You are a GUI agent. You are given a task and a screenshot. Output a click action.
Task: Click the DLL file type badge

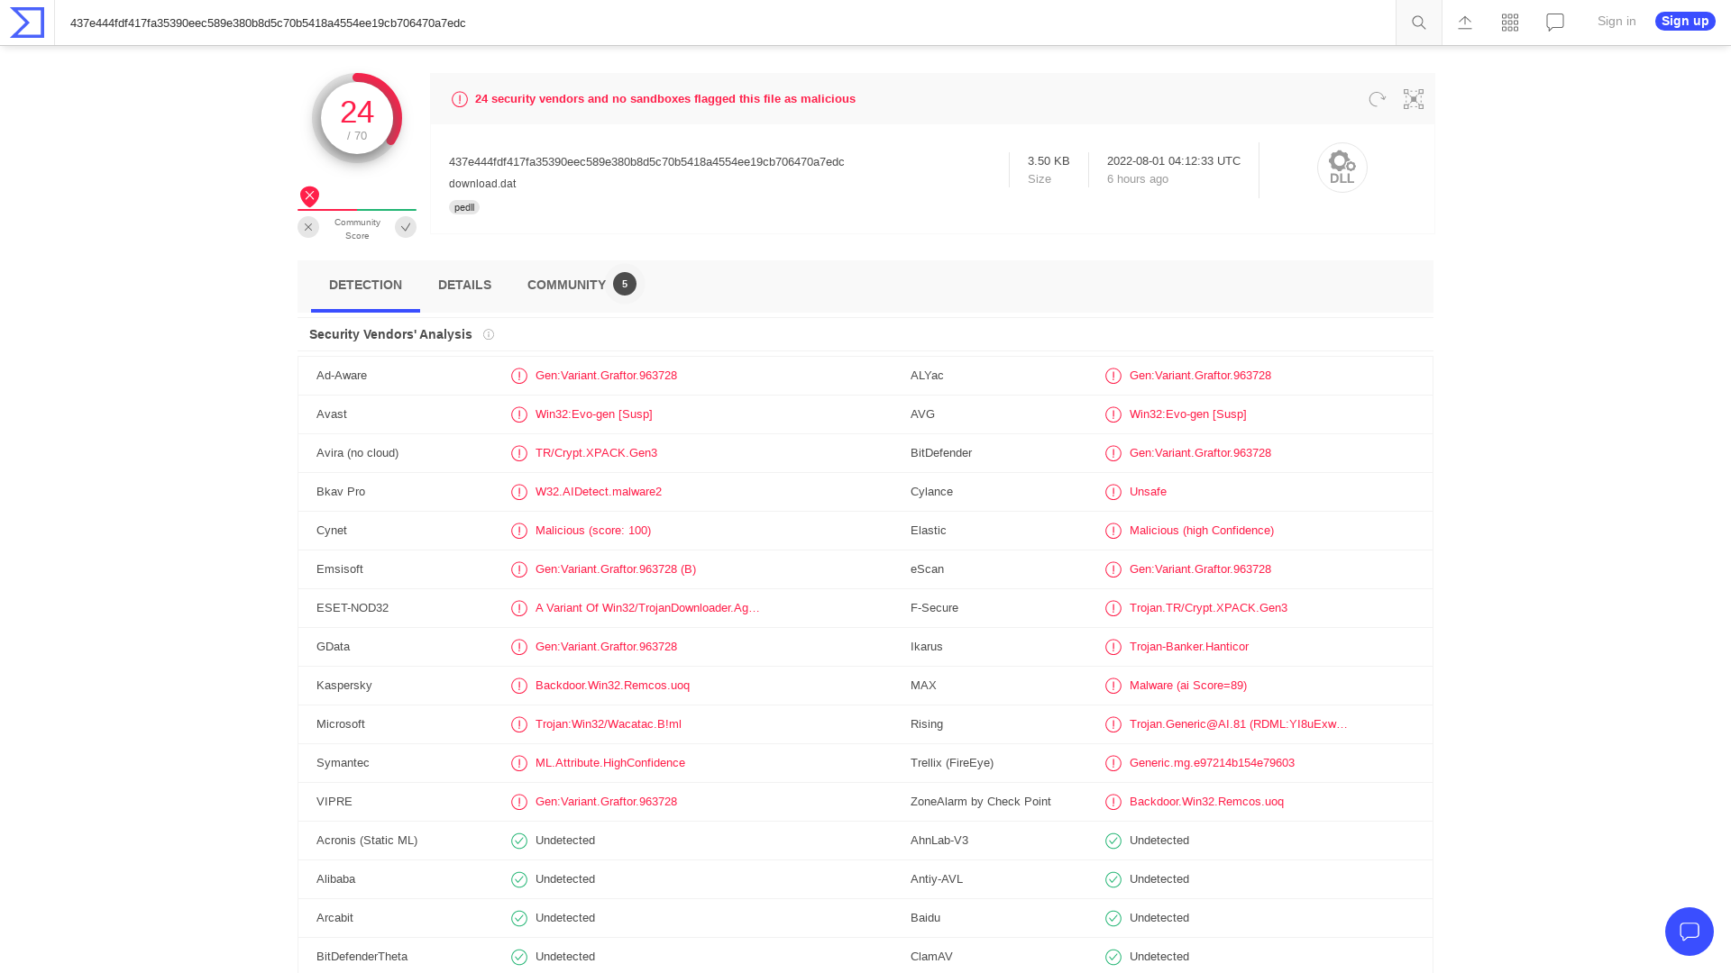tap(1342, 168)
